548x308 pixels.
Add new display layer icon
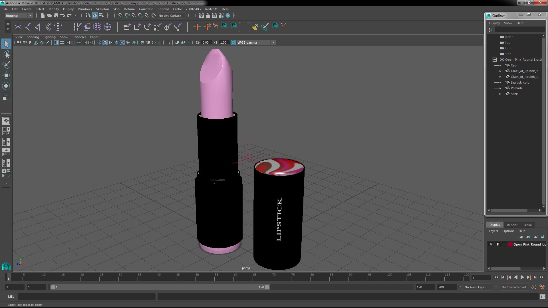tap(535, 237)
